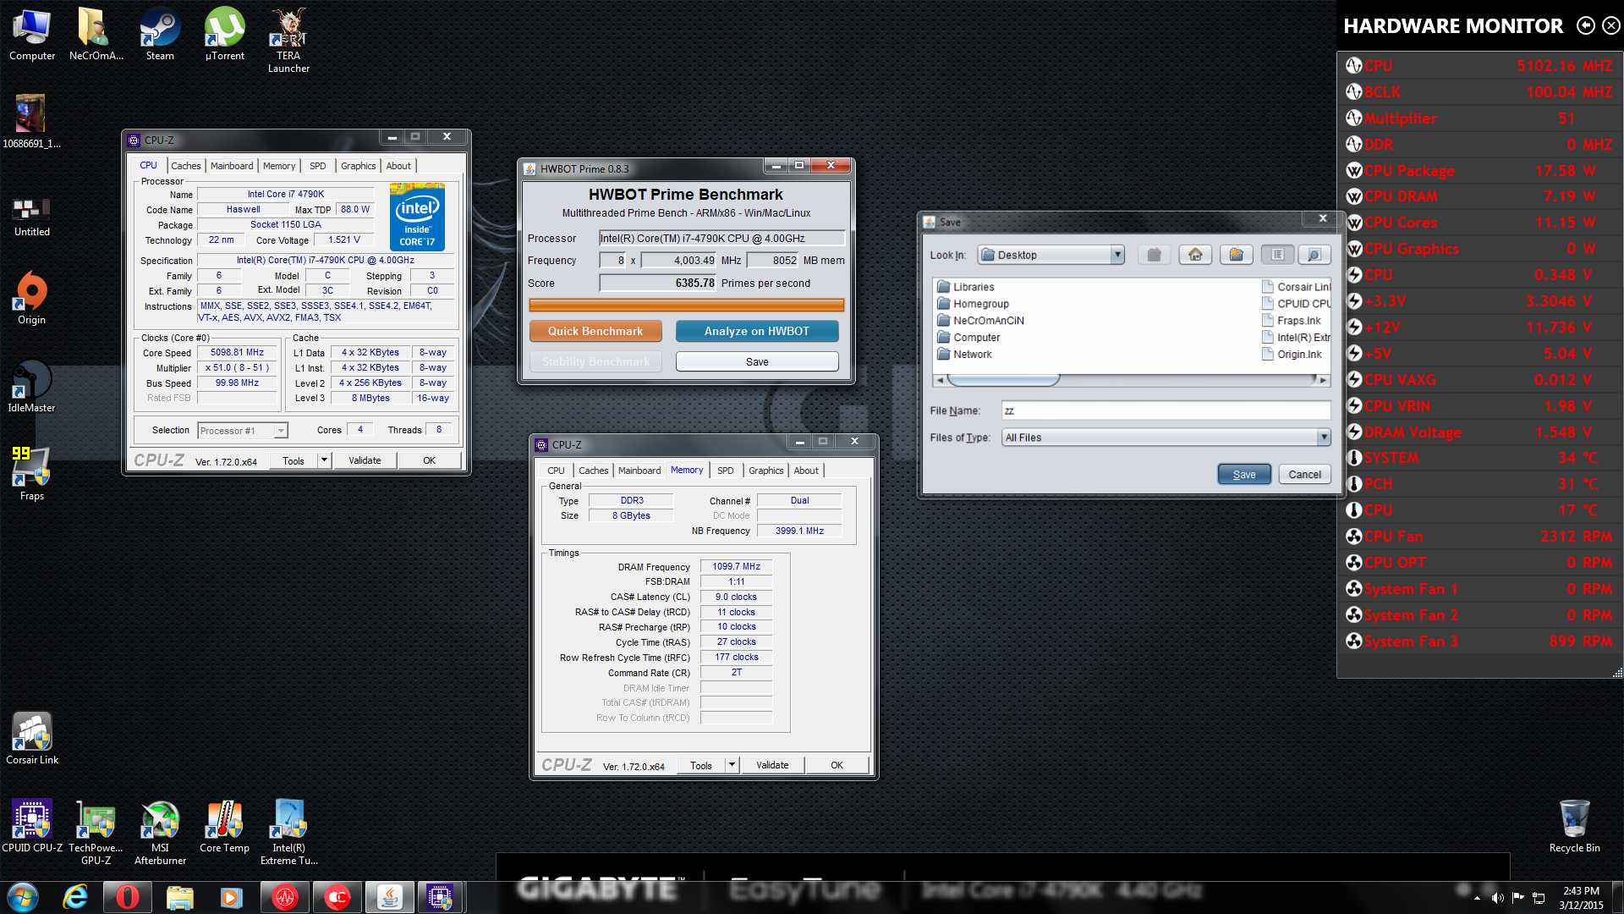1624x914 pixels.
Task: Open Intel Extreme Tuning desktop shortcut
Action: click(288, 832)
